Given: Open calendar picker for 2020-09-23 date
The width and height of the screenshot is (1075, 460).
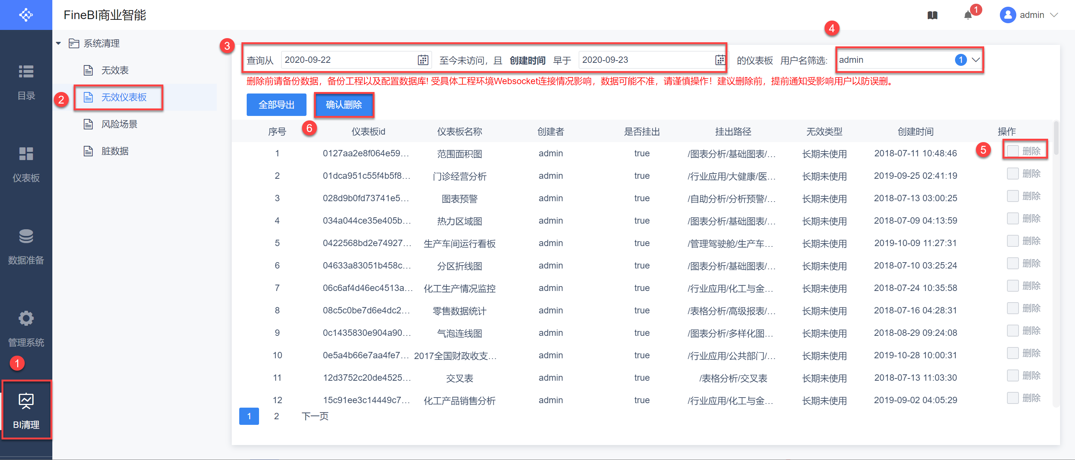Looking at the screenshot, I should point(720,60).
